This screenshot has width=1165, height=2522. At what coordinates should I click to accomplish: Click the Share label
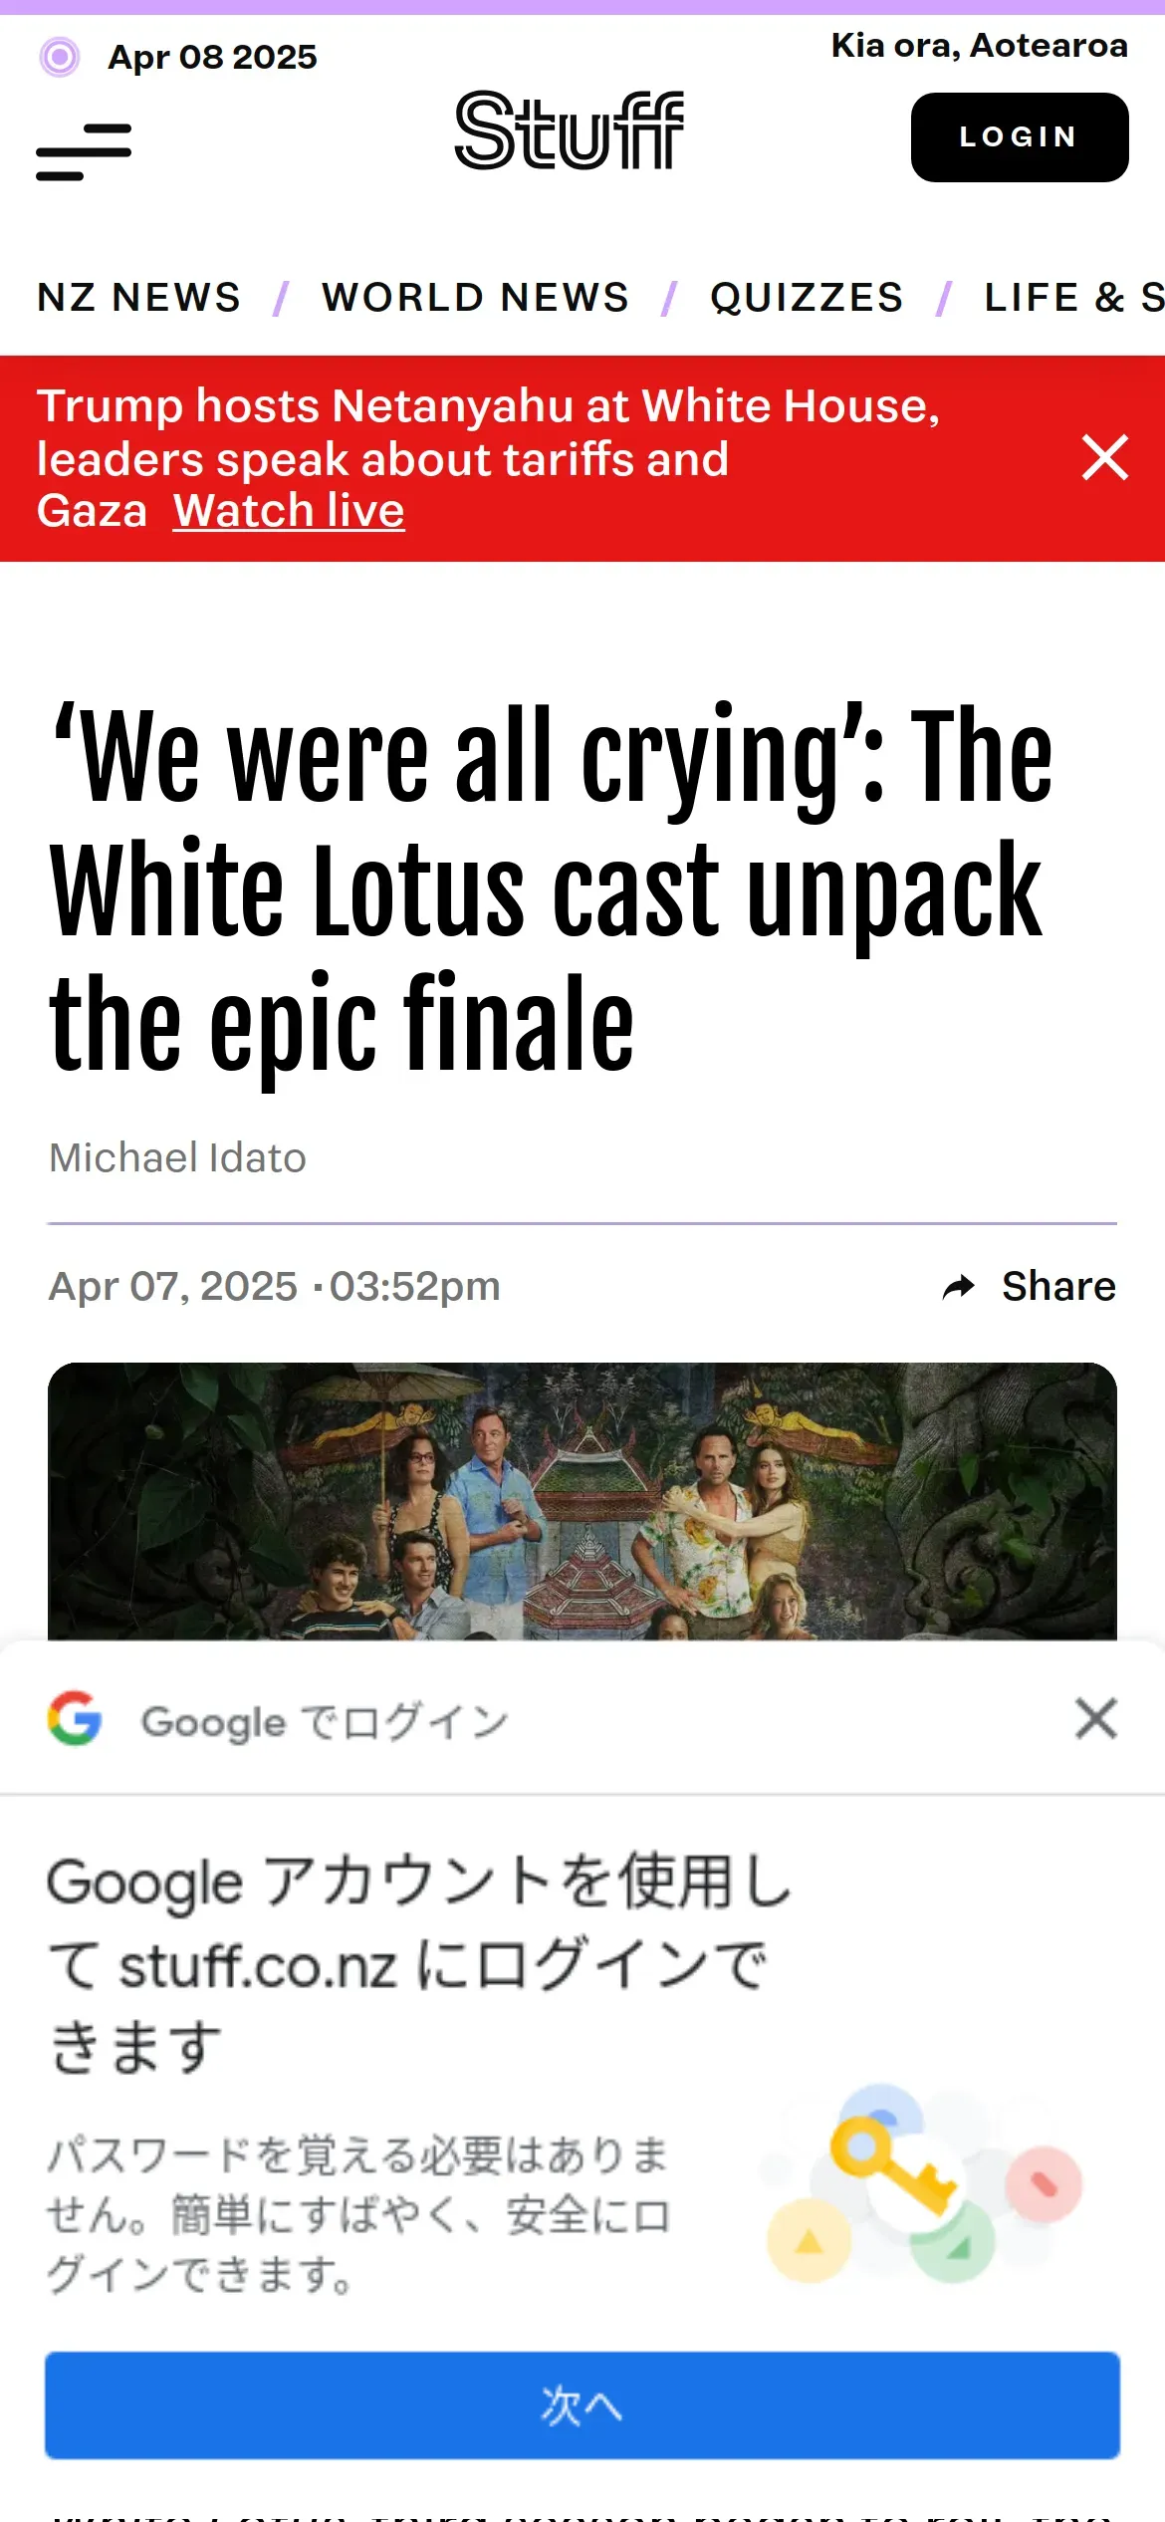[x=1058, y=1286]
